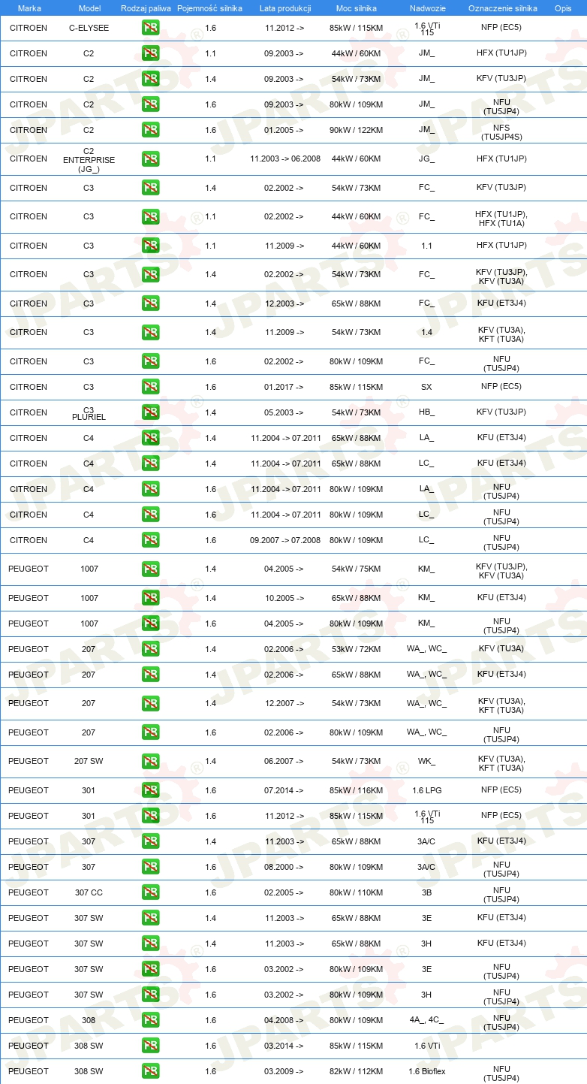587x1084 pixels.
Task: Click the 'Opis' column header
Action: (x=562, y=8)
